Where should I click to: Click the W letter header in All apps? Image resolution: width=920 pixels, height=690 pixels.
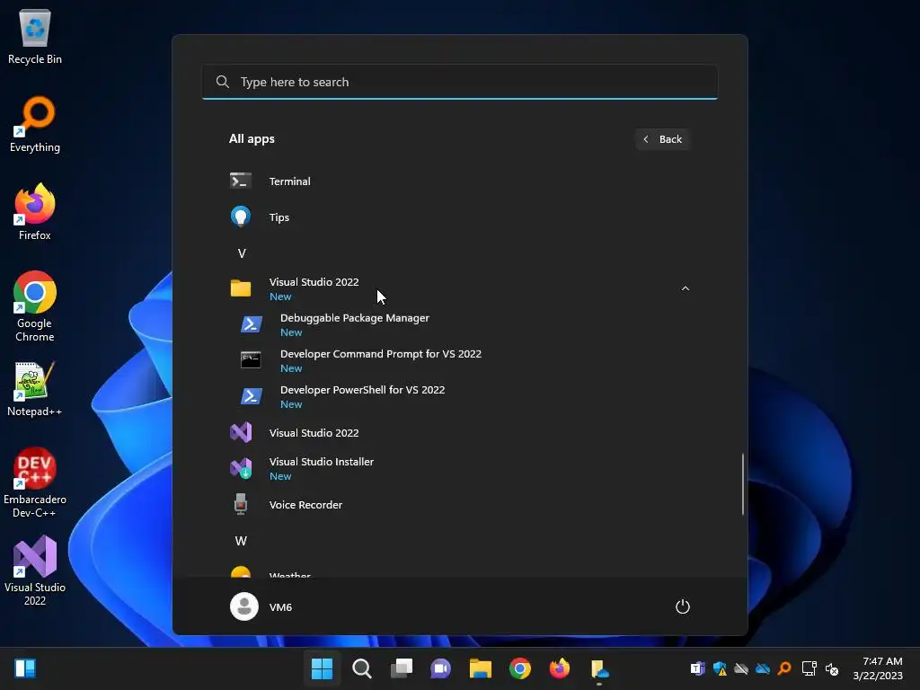click(241, 541)
